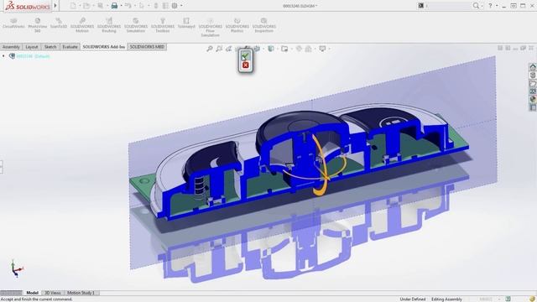Open the Options dropdown arrow
Screen dimensions: 537x302
[x=181, y=6]
